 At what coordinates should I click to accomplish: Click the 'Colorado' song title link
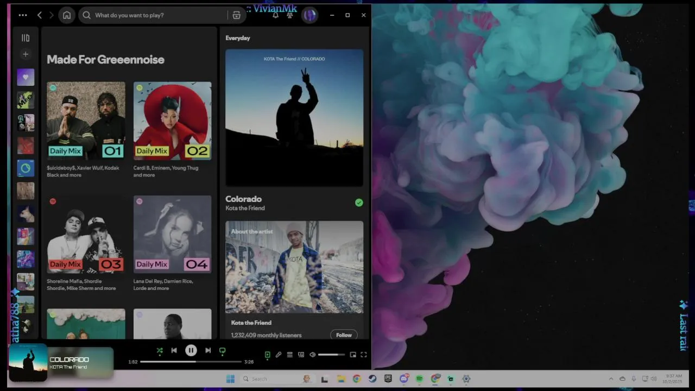pos(243,199)
